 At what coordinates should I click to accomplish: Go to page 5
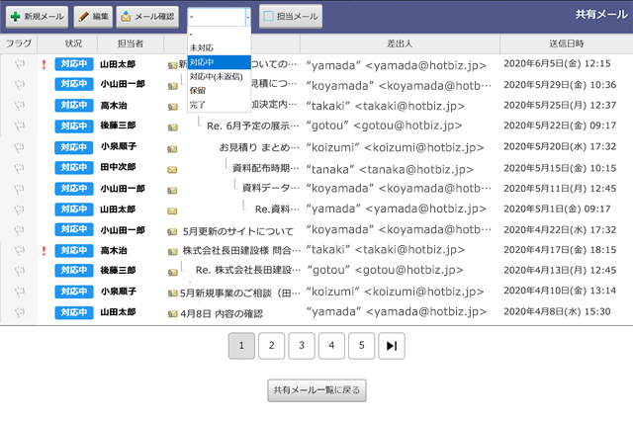362,346
